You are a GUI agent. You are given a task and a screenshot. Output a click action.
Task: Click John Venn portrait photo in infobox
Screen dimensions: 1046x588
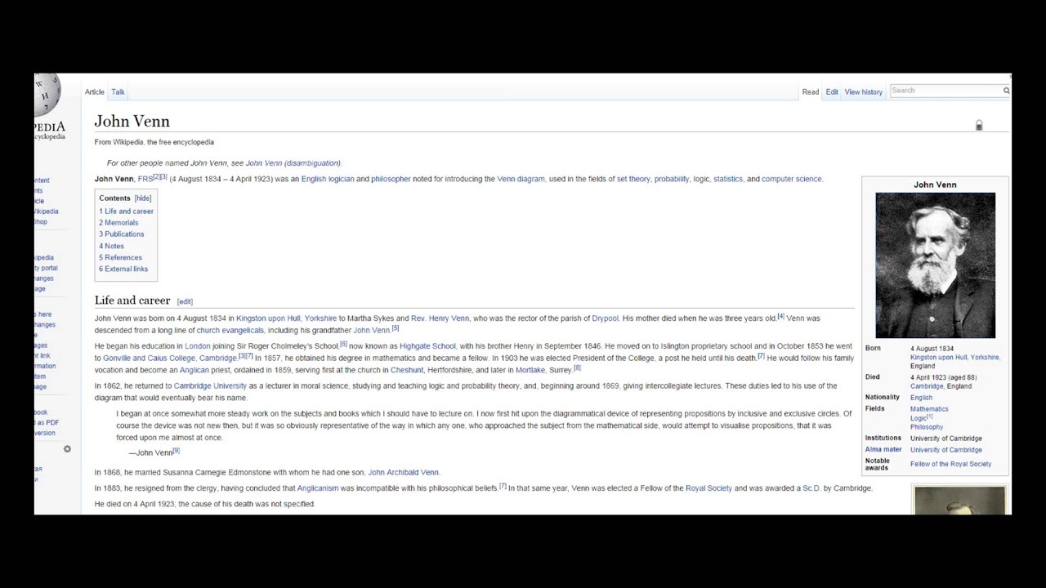click(x=935, y=265)
